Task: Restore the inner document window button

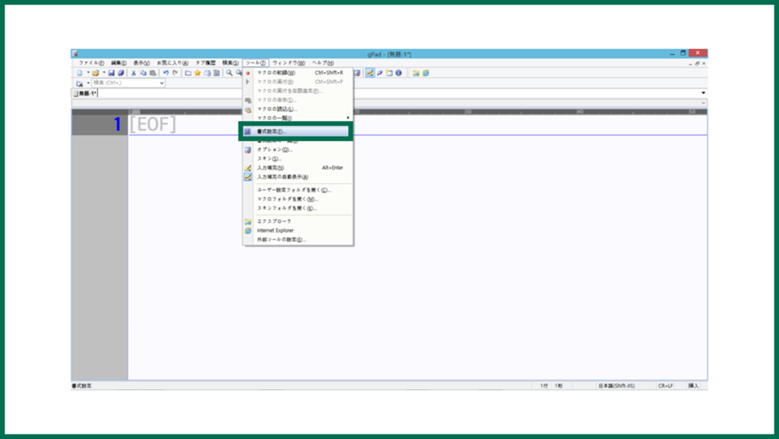Action: (x=697, y=63)
